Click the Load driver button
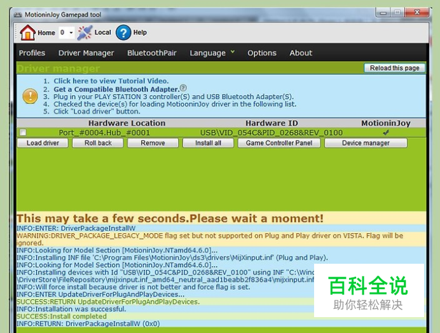The height and width of the screenshot is (333, 440). click(43, 143)
